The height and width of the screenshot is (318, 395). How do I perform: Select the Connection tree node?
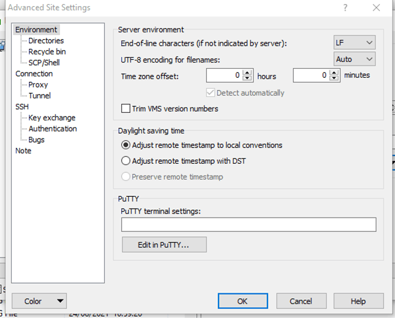tap(34, 74)
